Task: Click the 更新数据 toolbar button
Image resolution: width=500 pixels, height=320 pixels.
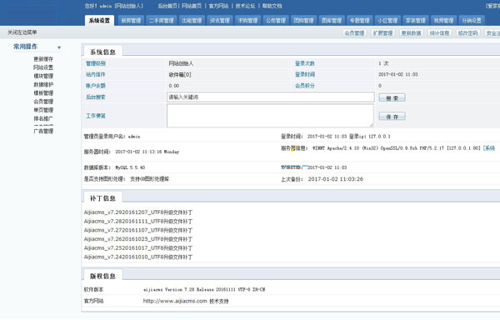Action: [411, 32]
